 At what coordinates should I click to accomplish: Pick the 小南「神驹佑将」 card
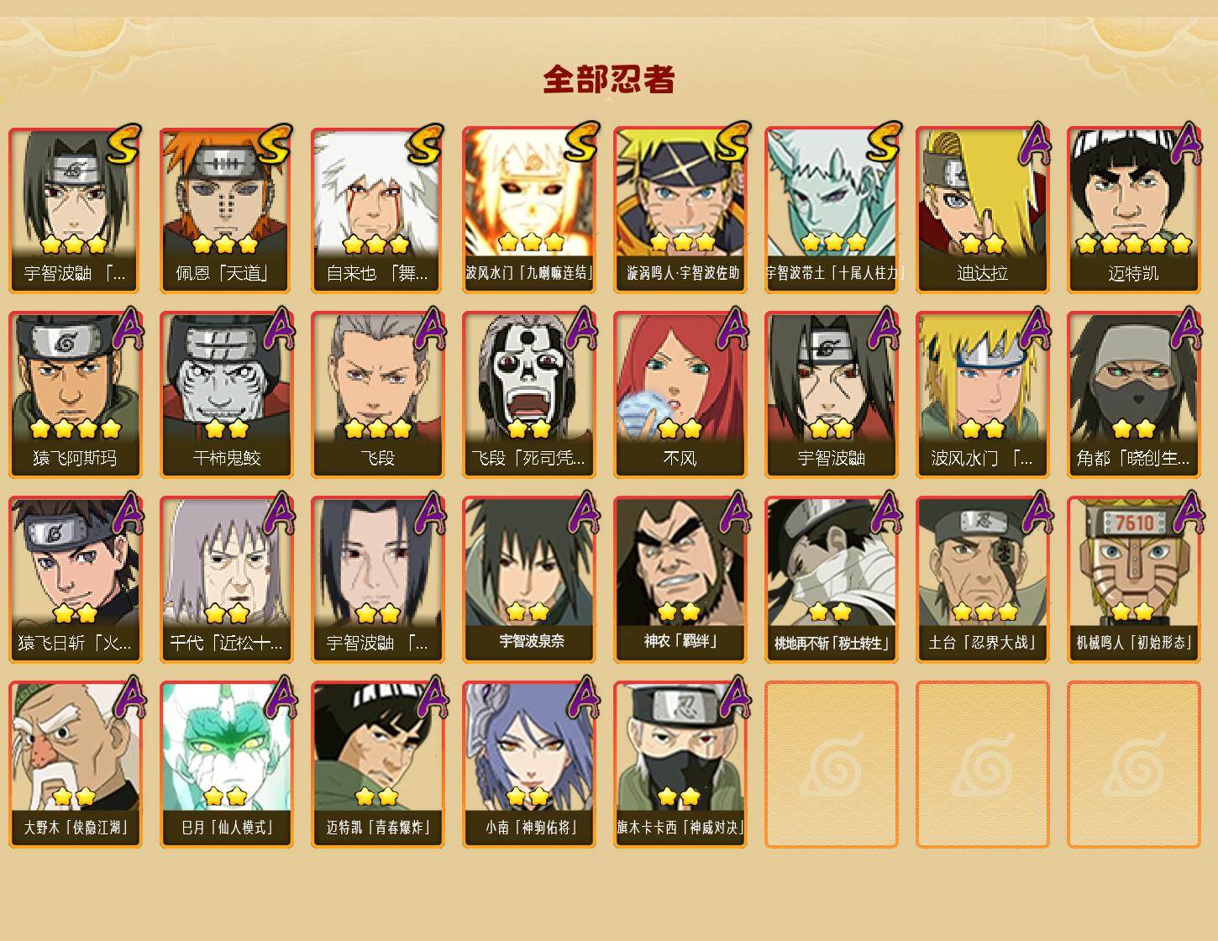point(528,765)
